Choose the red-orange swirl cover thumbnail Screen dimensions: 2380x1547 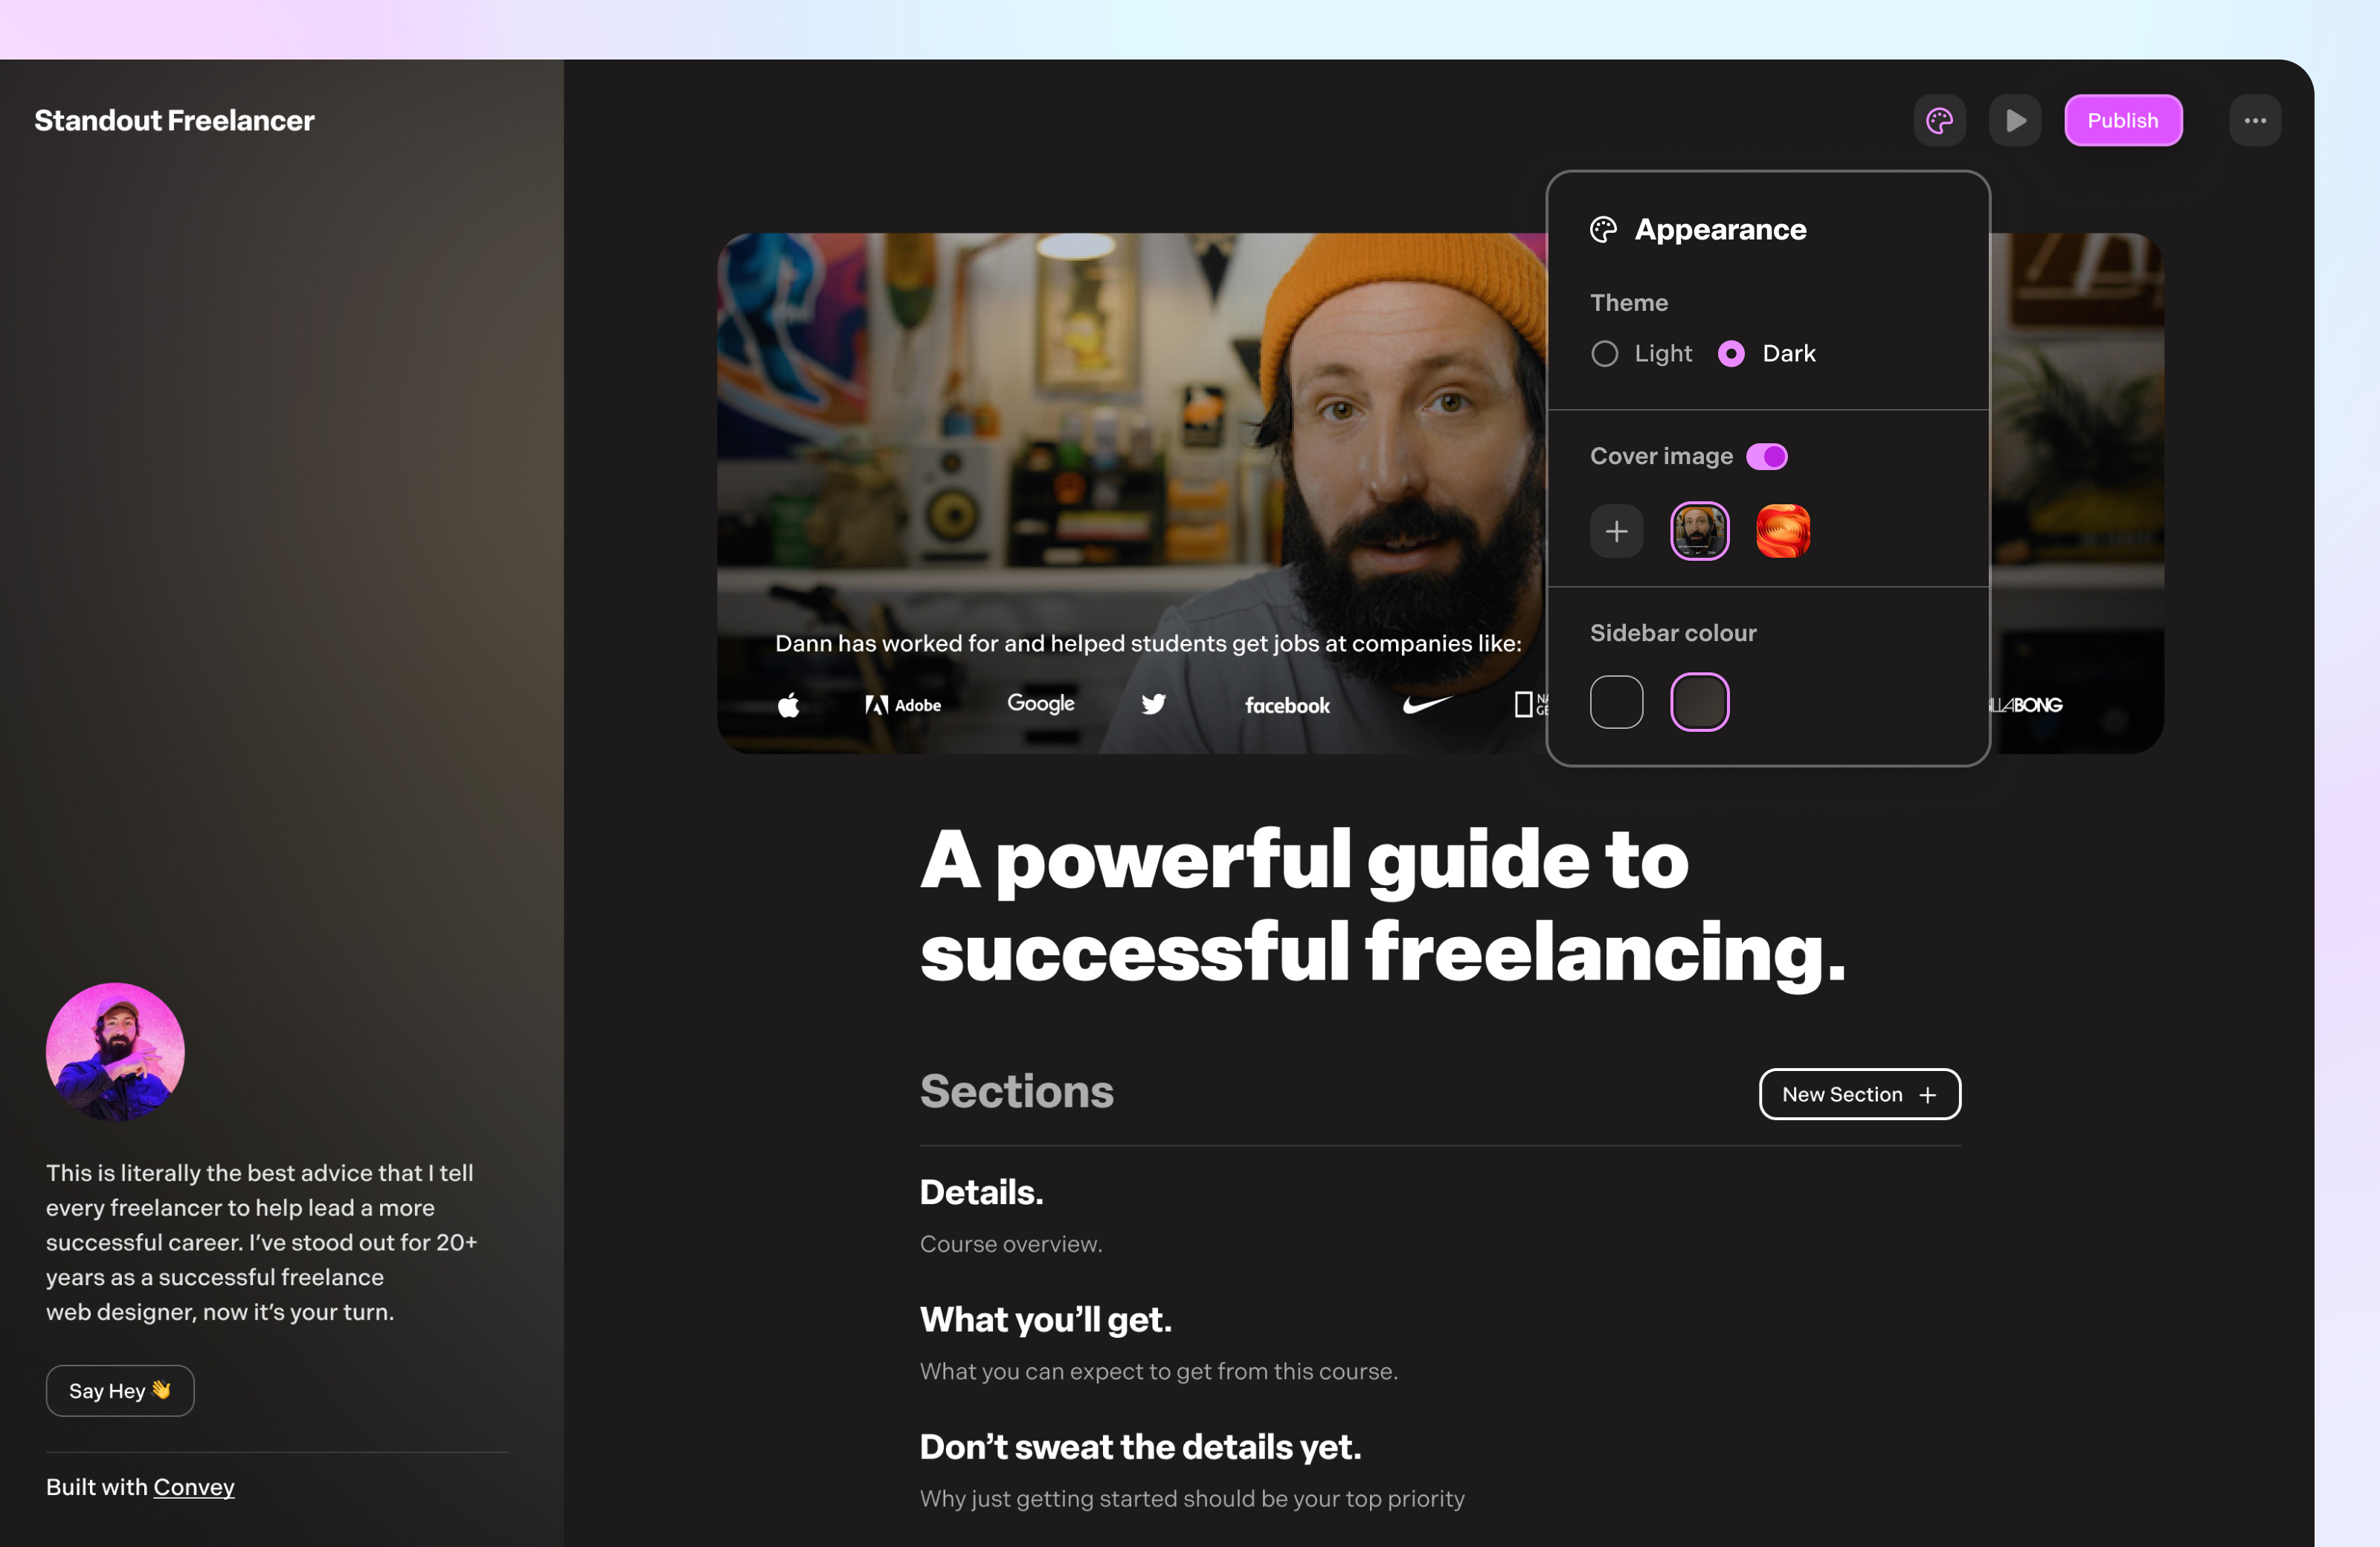(x=1782, y=531)
